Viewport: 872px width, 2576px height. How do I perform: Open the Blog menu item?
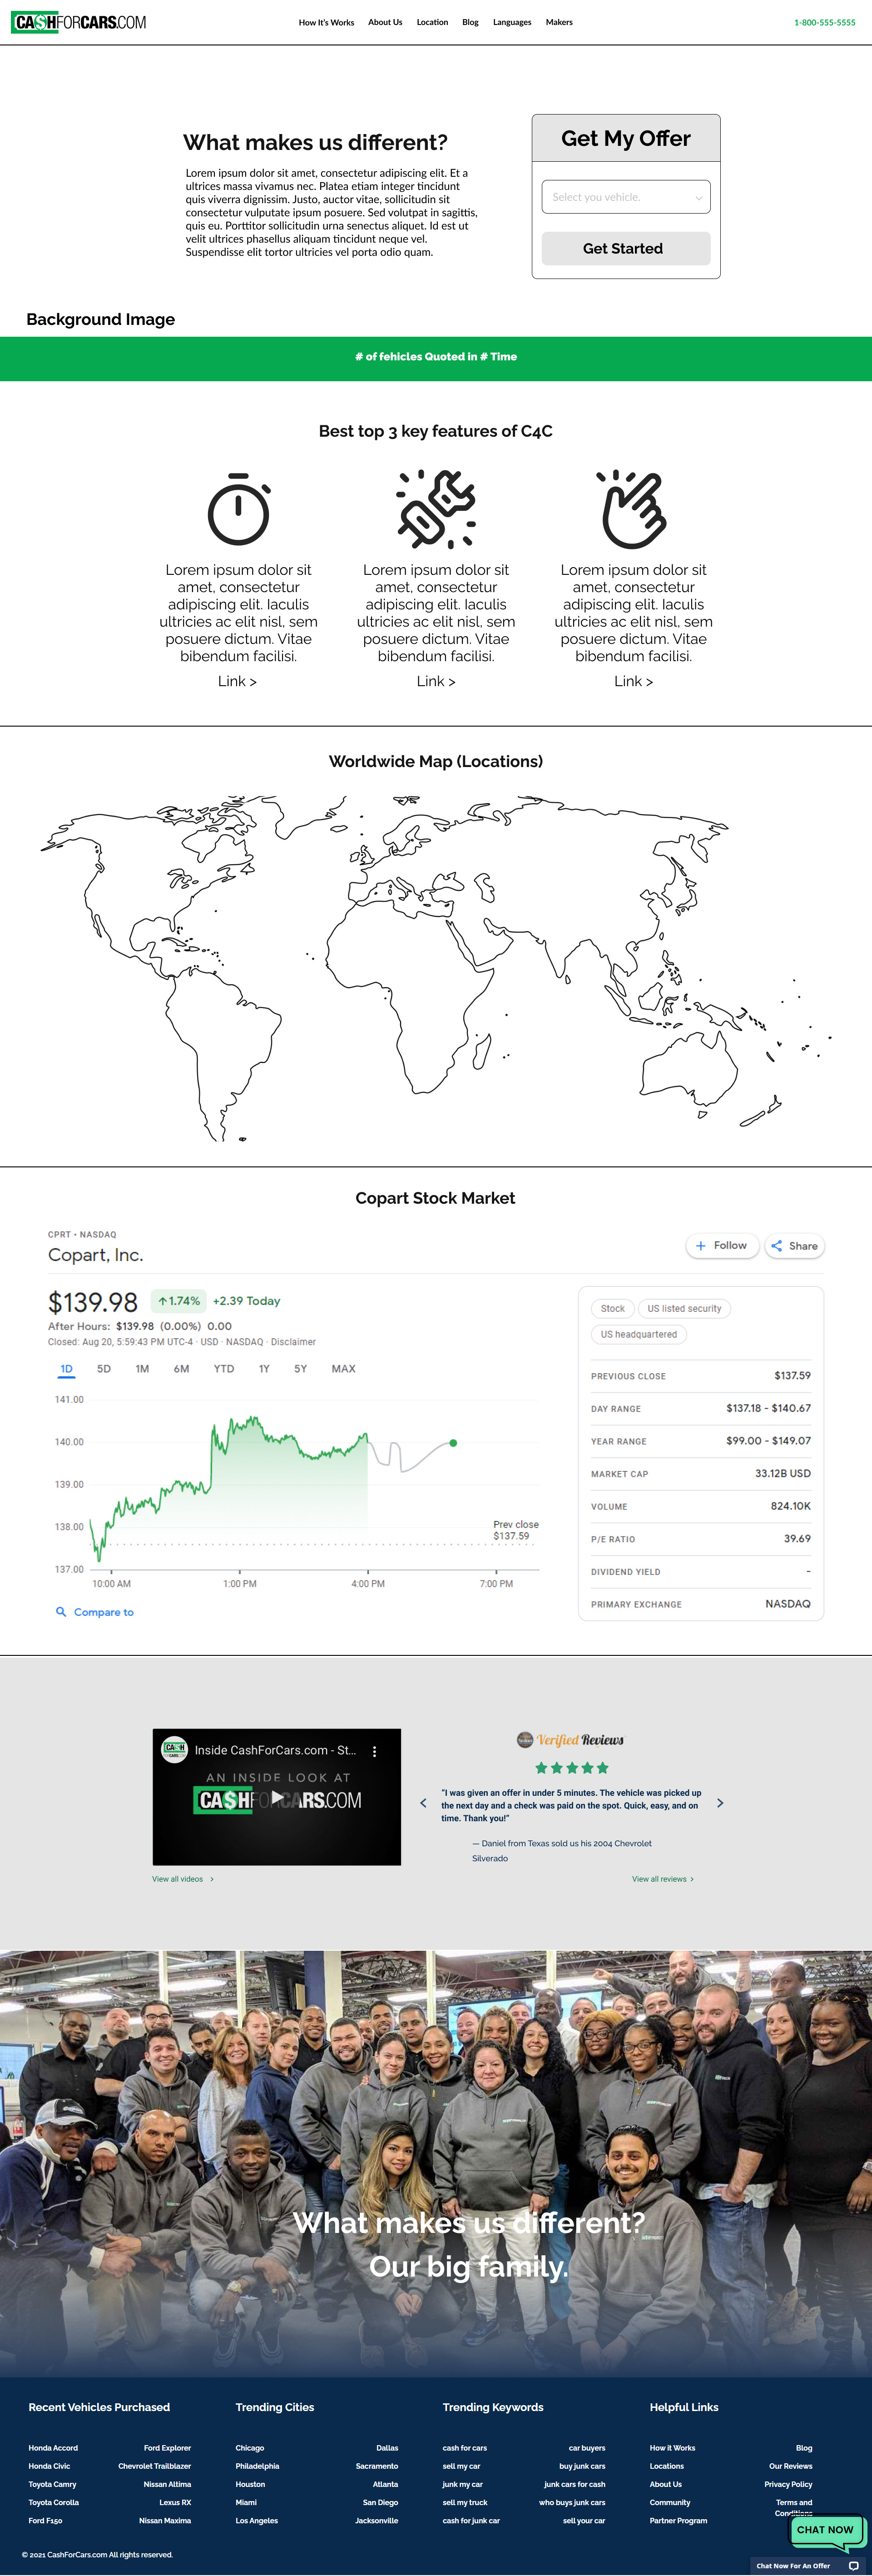tap(470, 22)
